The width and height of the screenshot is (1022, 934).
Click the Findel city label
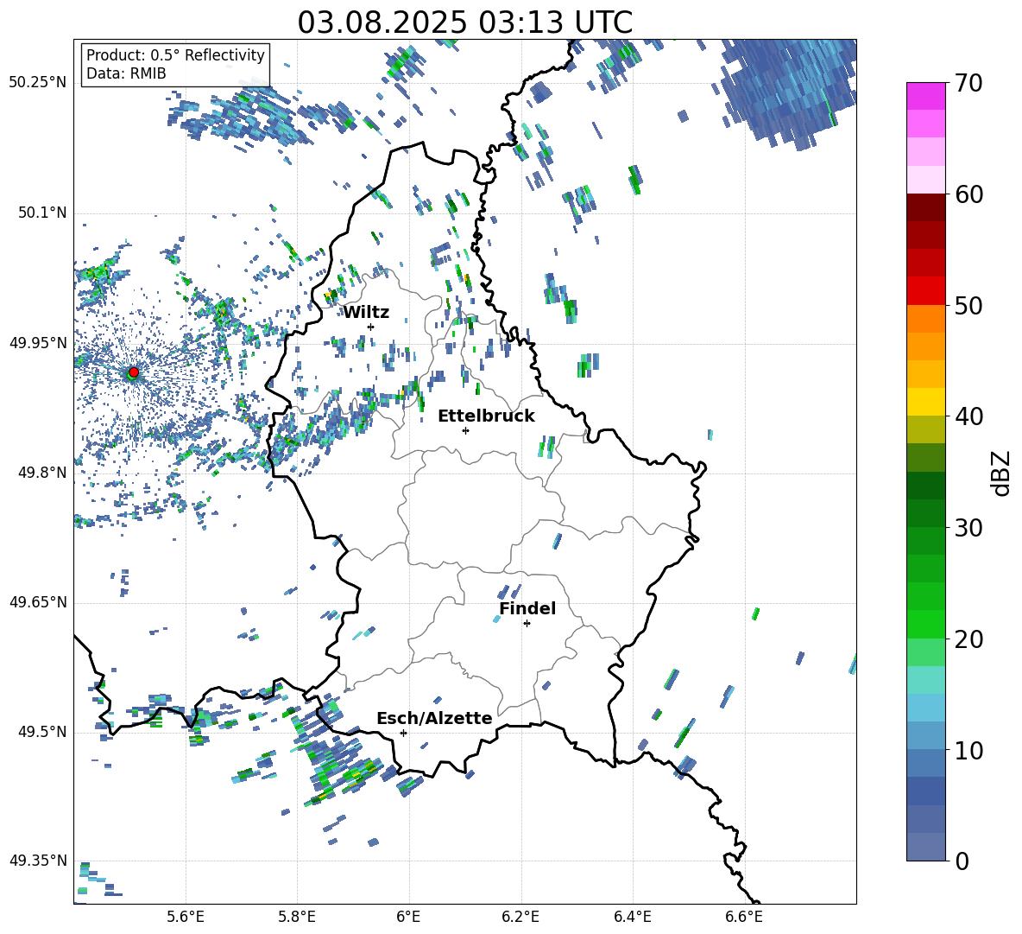point(527,608)
